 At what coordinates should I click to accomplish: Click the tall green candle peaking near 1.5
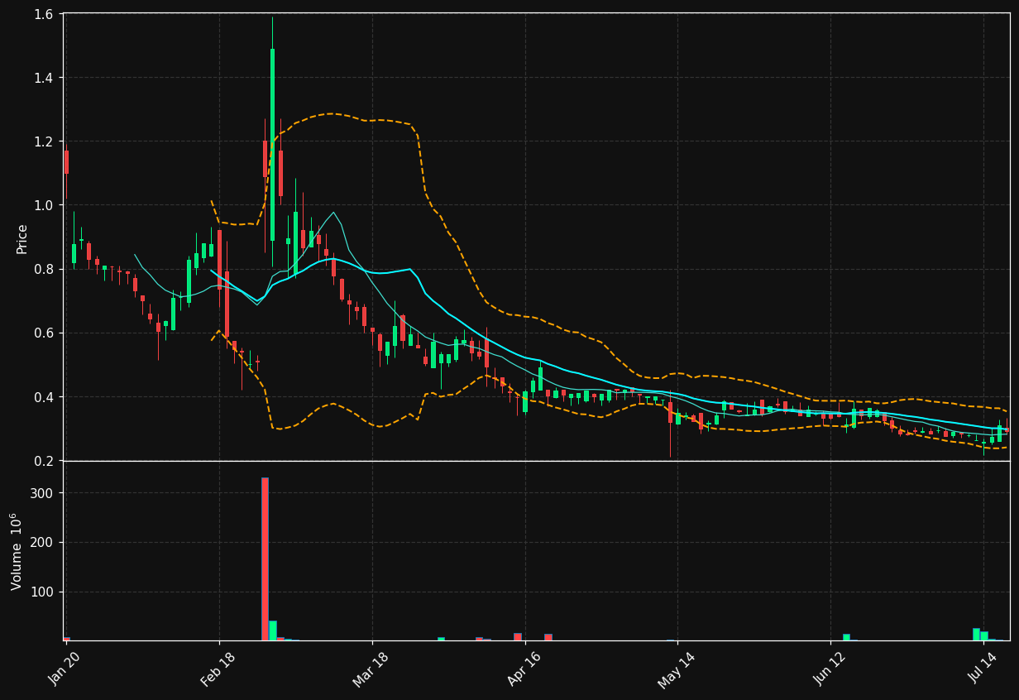(x=272, y=145)
